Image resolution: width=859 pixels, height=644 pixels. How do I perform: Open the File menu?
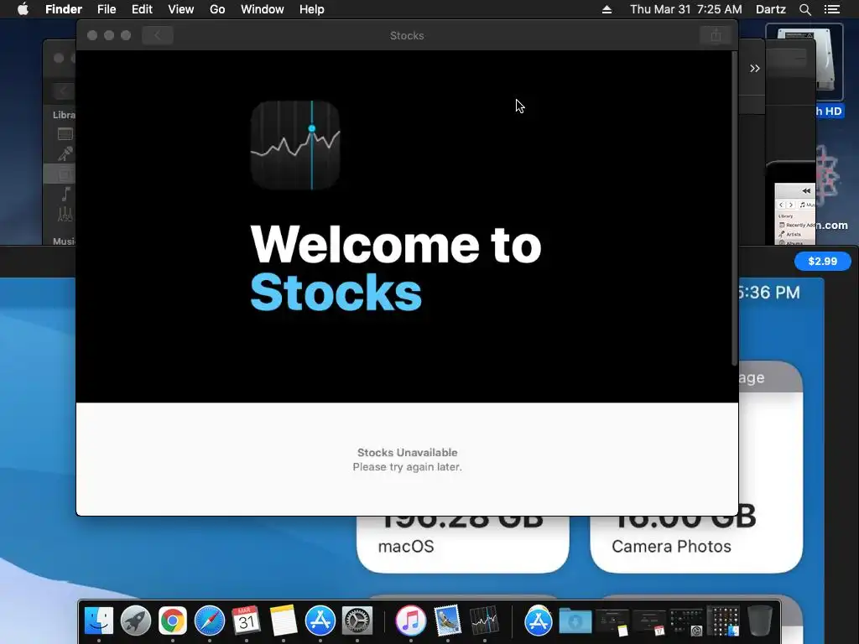(107, 9)
